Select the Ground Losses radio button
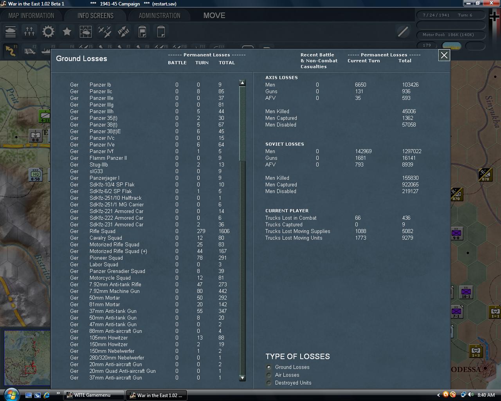 tap(269, 367)
